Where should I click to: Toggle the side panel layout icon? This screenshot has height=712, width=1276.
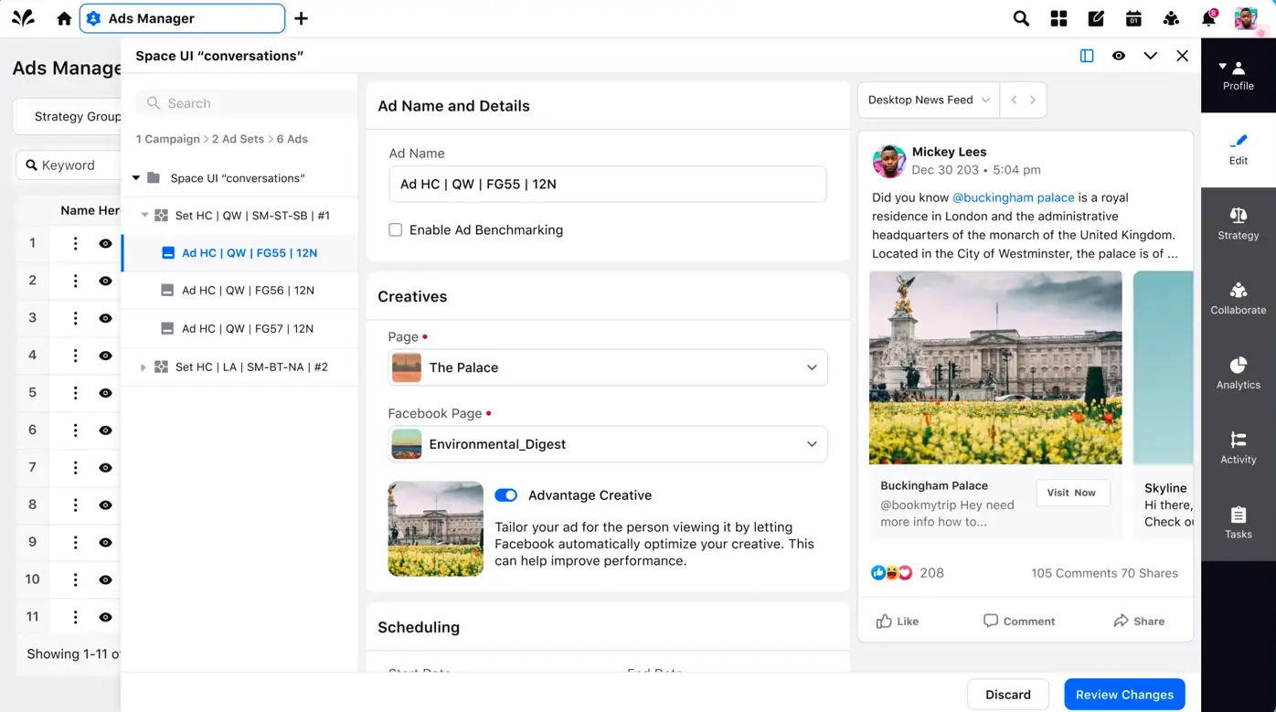pyautogui.click(x=1087, y=56)
